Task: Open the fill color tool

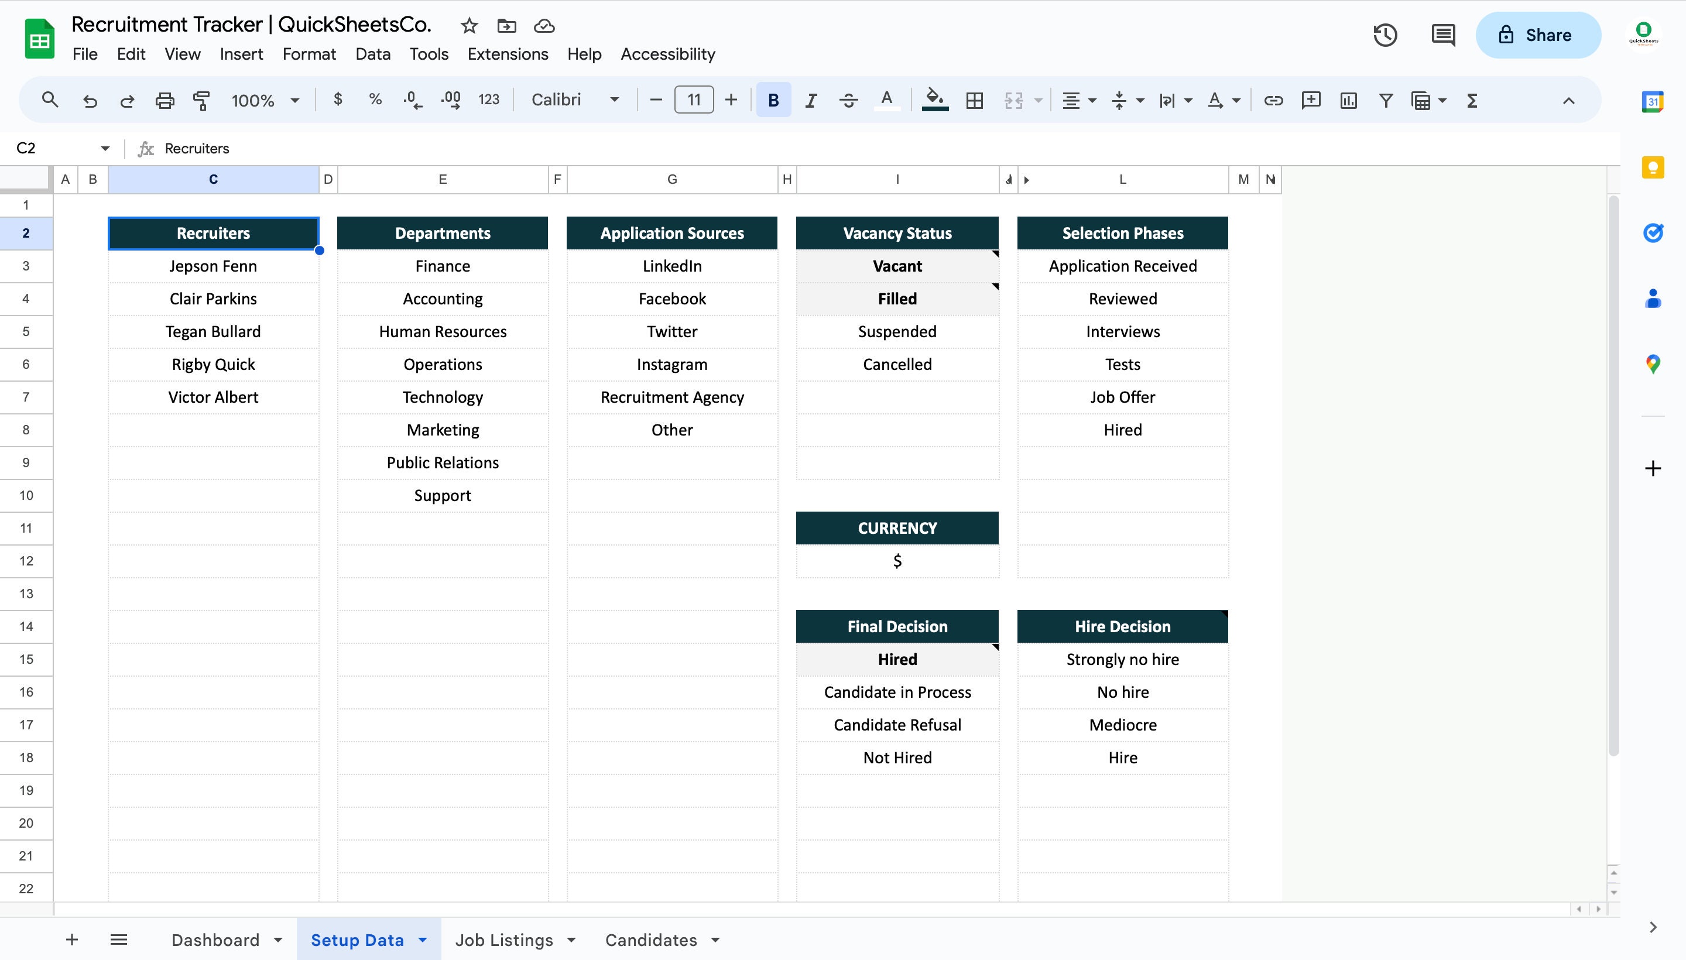Action: pos(935,100)
